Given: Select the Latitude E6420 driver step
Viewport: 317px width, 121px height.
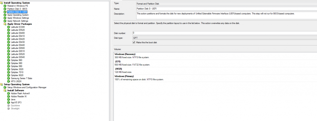Looking at the screenshot, I should pyautogui.click(x=18, y=39).
